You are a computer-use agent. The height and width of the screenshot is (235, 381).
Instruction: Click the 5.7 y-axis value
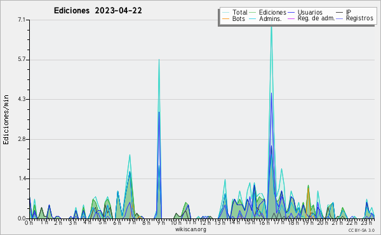[22, 60]
